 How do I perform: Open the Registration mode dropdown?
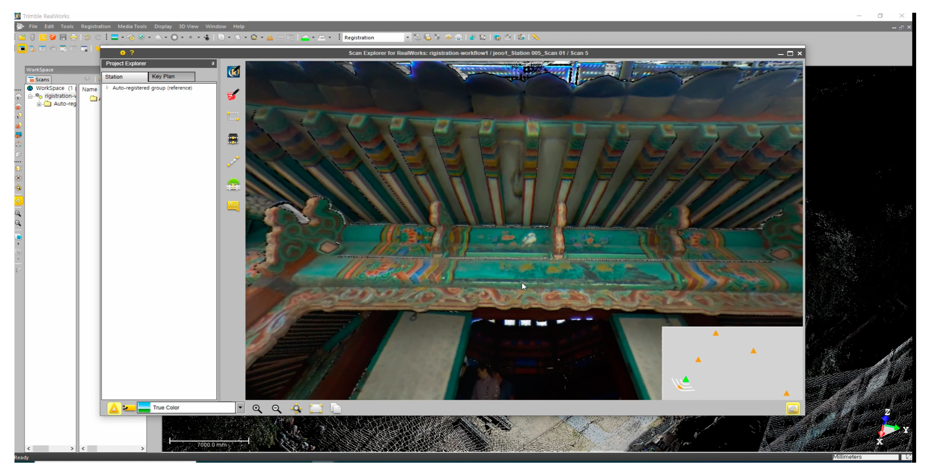[x=407, y=37]
